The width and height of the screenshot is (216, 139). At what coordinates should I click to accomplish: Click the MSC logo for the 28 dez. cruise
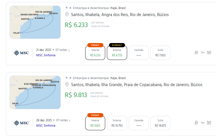click(x=21, y=123)
